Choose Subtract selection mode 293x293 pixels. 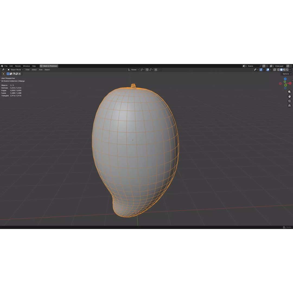(x=14, y=74)
